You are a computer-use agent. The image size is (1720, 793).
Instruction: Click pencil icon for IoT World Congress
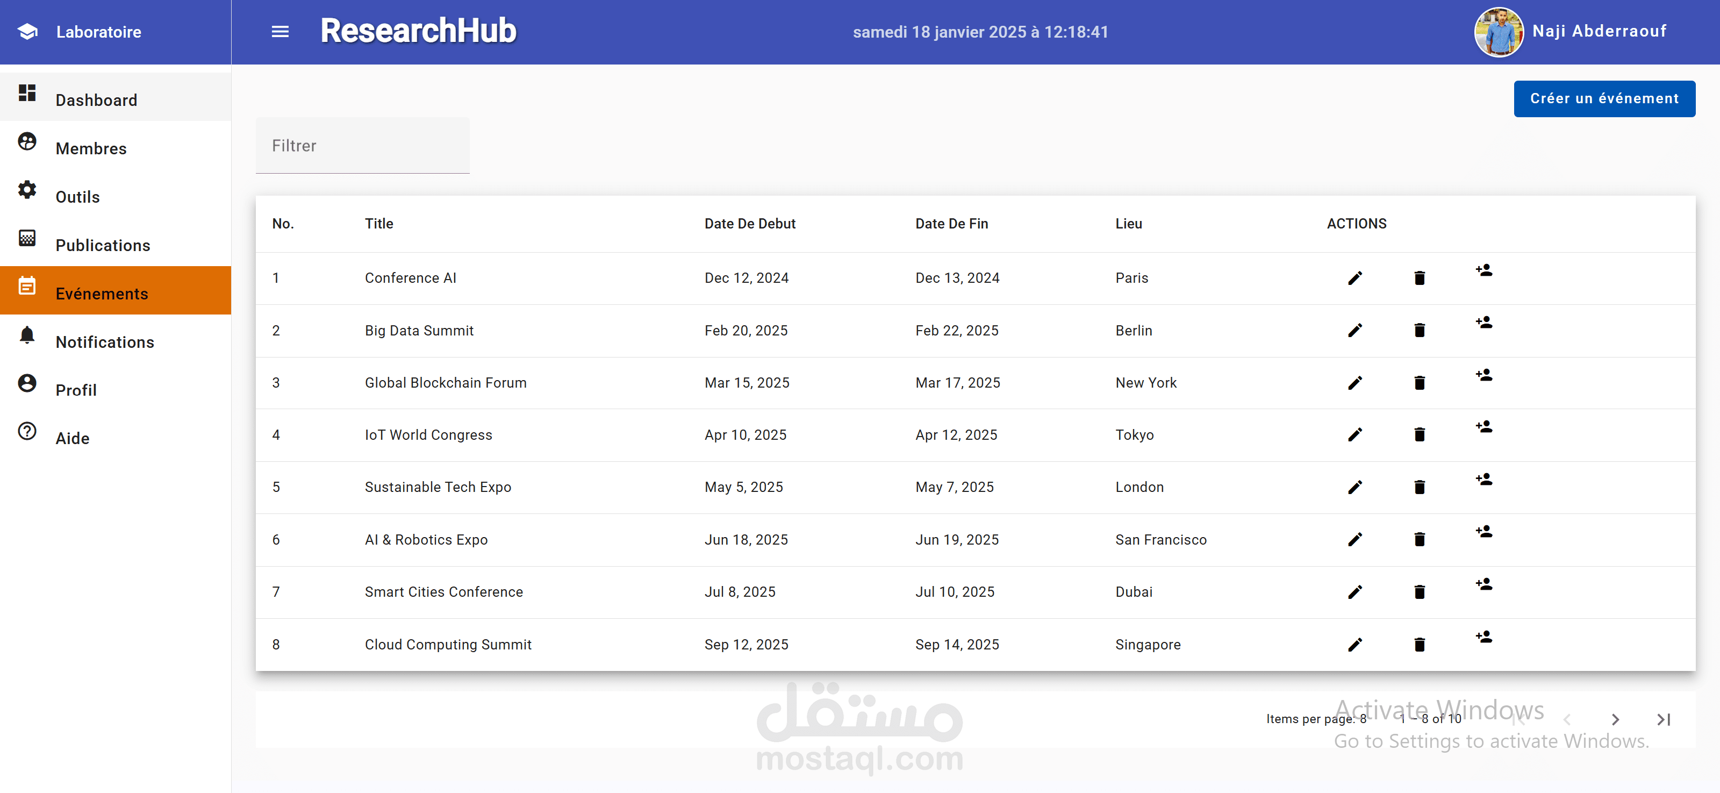[1354, 435]
